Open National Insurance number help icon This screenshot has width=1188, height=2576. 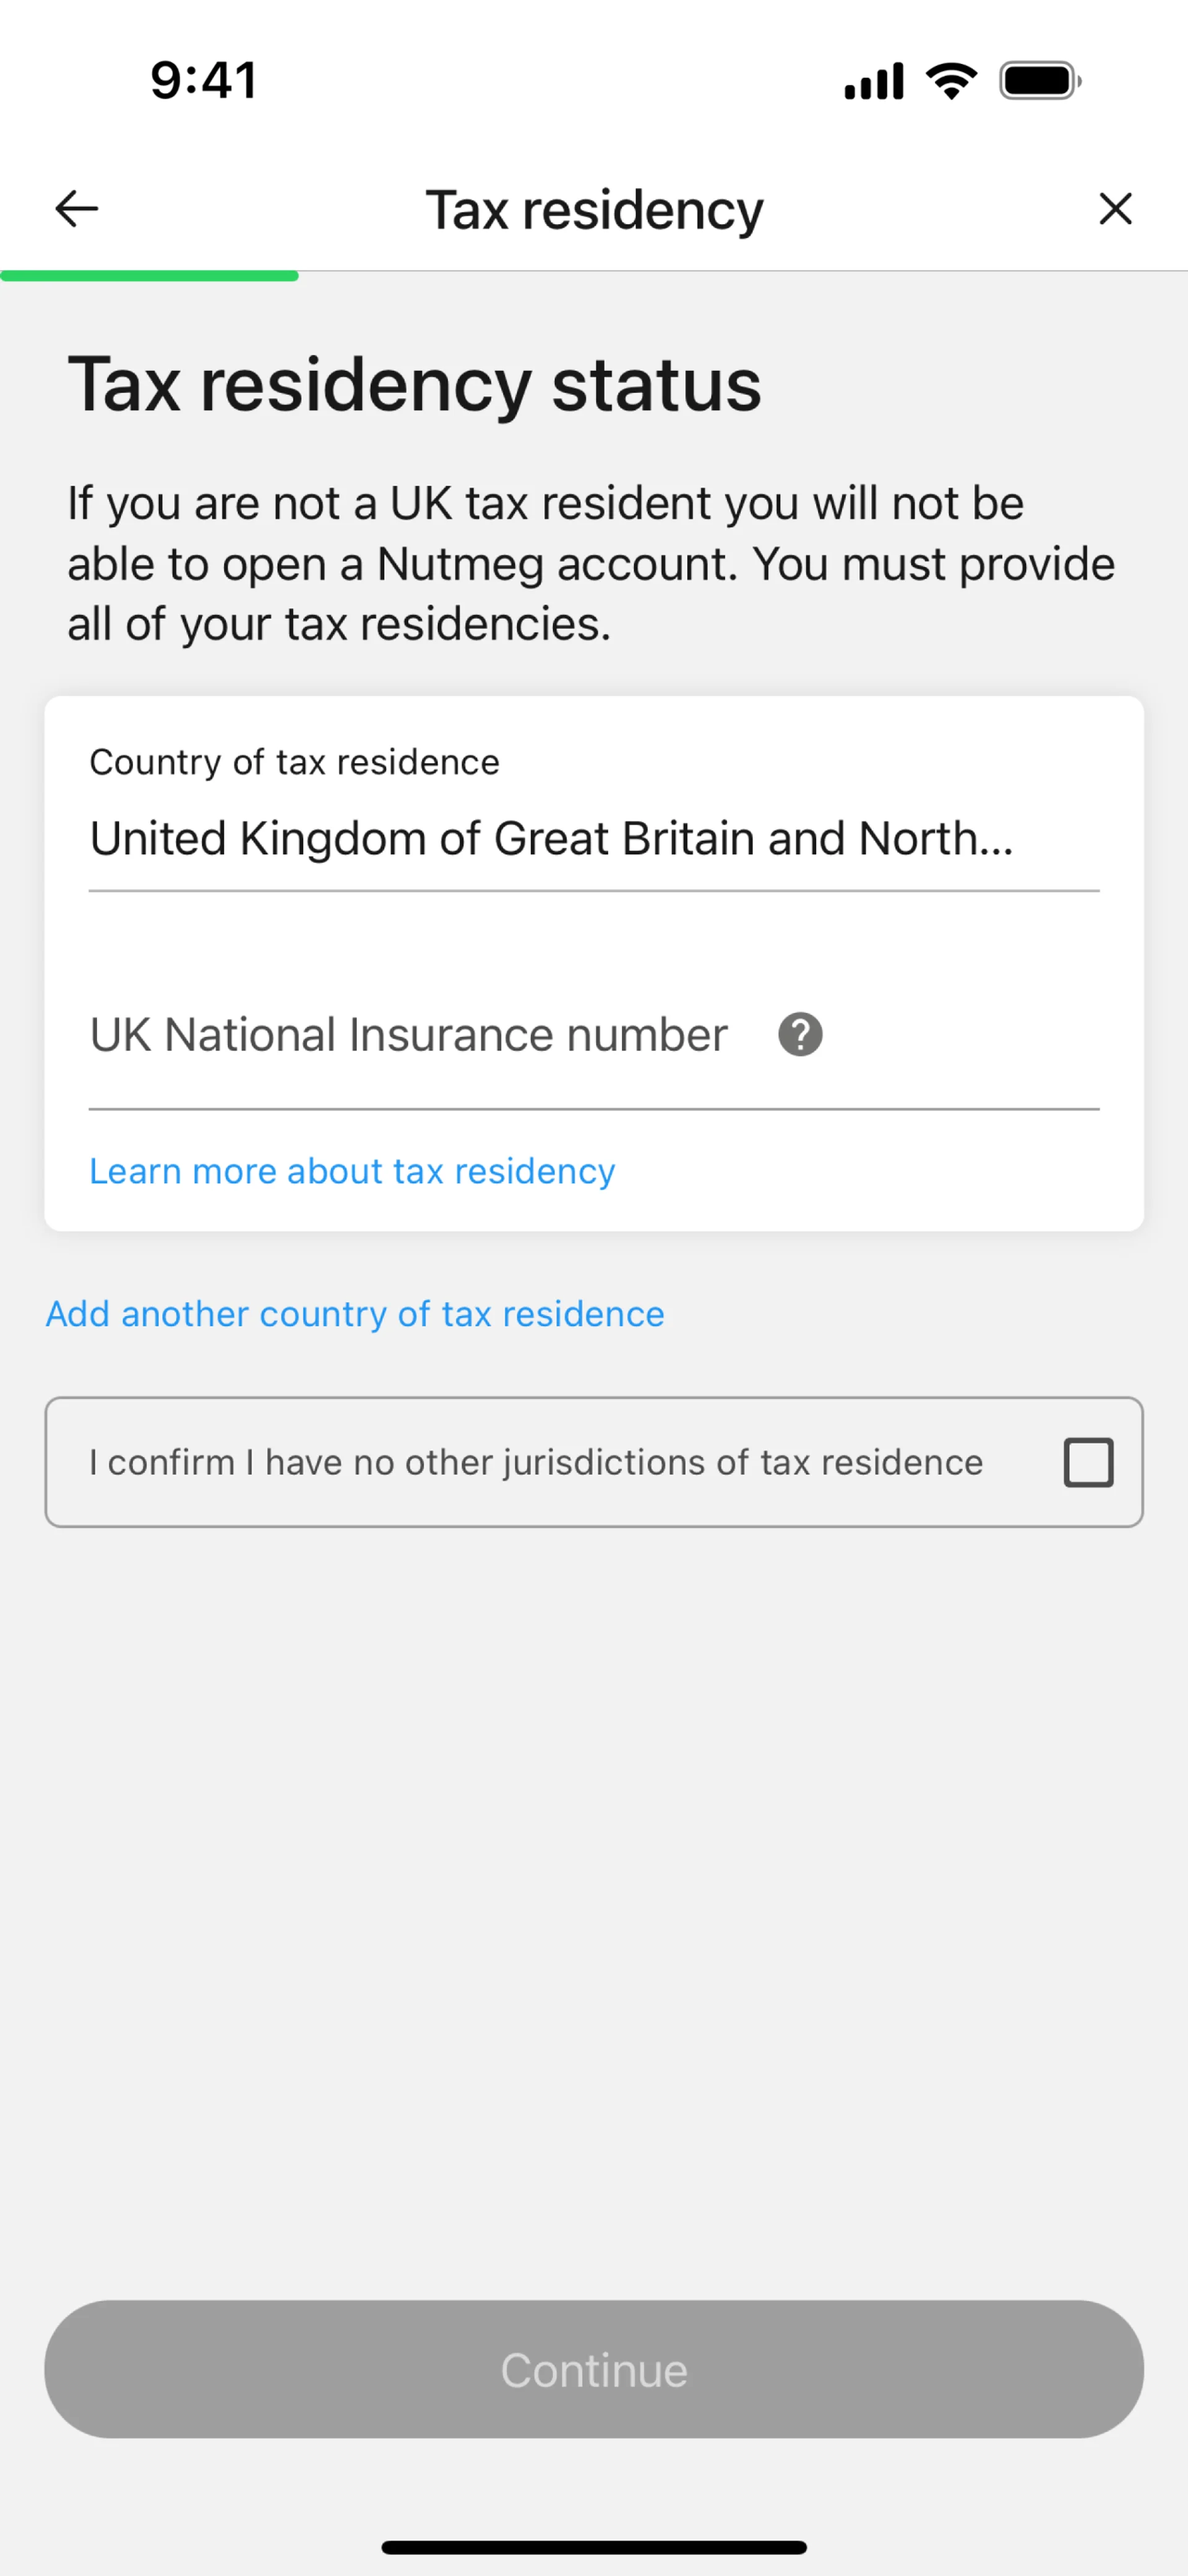(x=800, y=1034)
